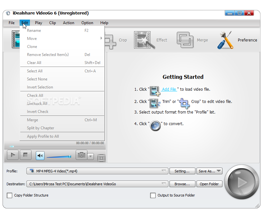Click the Add File hyperlink

click(169, 89)
